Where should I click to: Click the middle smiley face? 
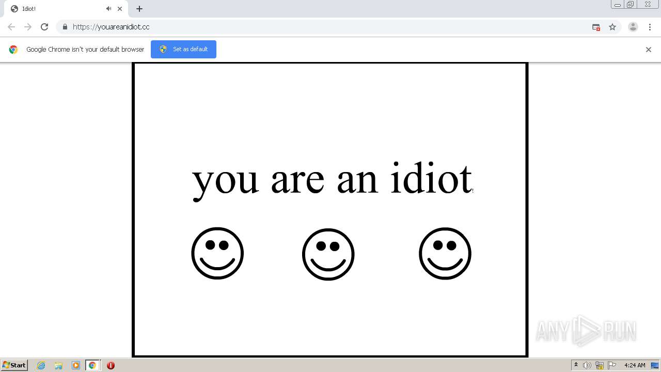click(328, 254)
